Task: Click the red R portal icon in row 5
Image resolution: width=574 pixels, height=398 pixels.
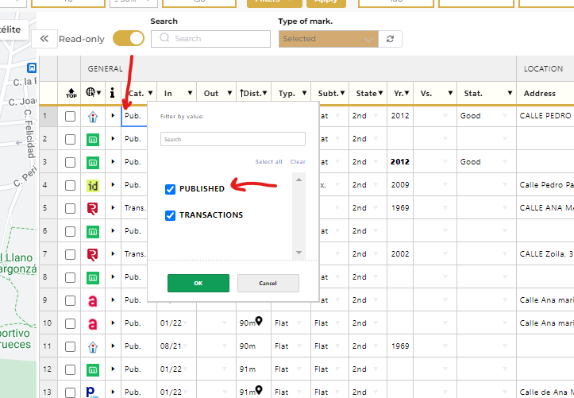Action: (x=93, y=209)
